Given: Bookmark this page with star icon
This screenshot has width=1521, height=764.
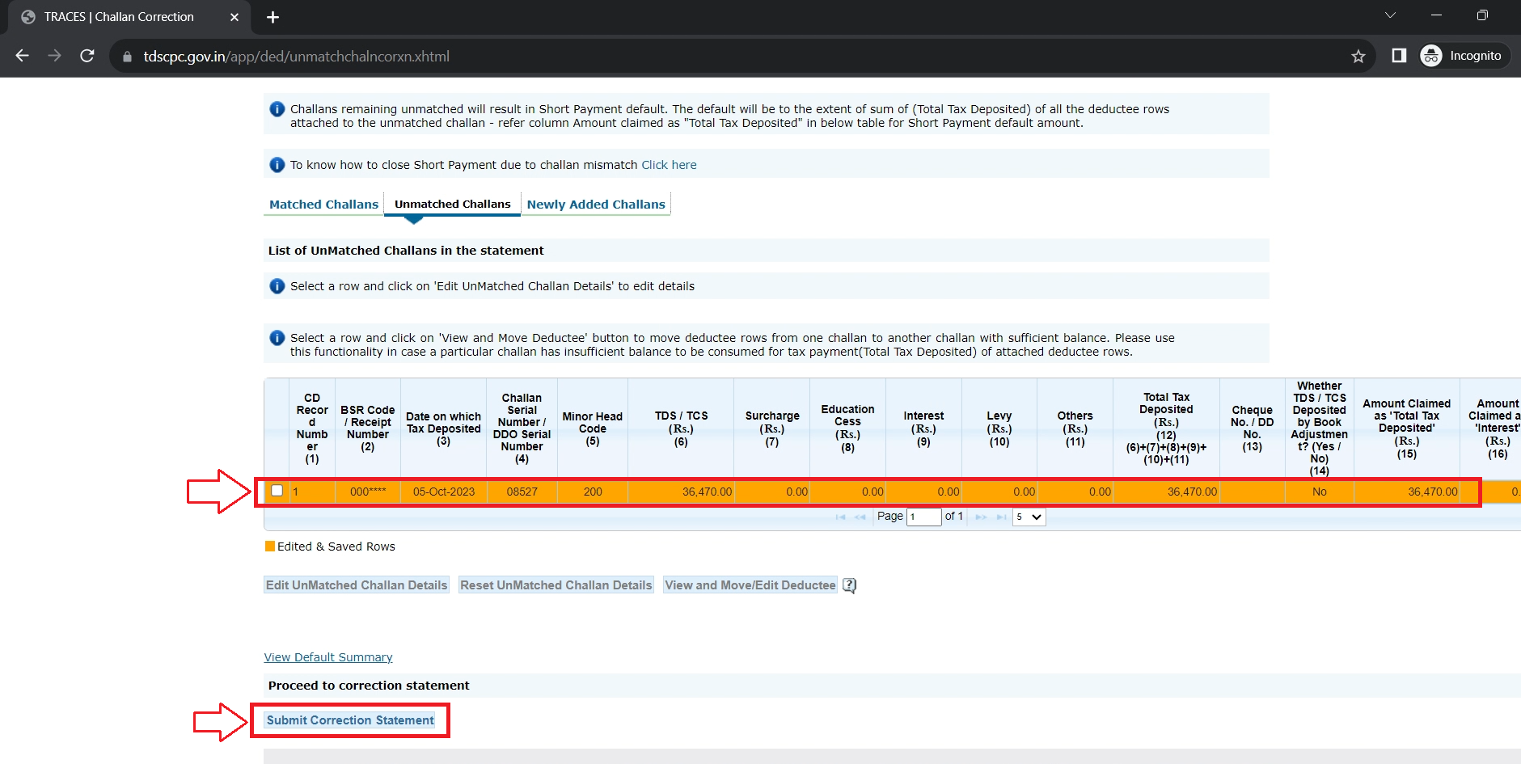Looking at the screenshot, I should [1358, 56].
